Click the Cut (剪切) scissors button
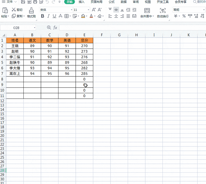The height and width of the screenshot is (184, 206). tap(17, 10)
